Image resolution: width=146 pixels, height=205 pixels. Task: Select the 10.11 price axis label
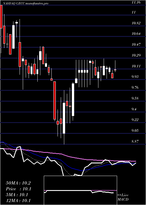point(136,66)
